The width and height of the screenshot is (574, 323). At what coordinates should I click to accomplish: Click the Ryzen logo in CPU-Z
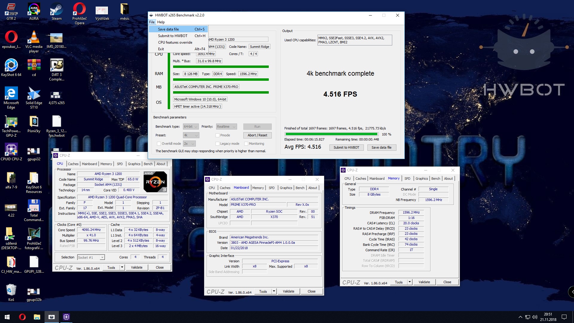pos(155,182)
